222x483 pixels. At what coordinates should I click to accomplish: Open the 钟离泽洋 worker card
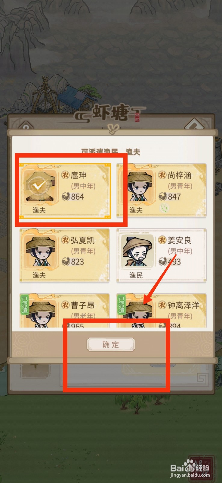pyautogui.click(x=161, y=311)
